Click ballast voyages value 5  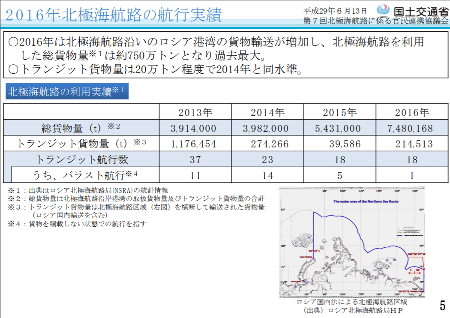pos(340,175)
